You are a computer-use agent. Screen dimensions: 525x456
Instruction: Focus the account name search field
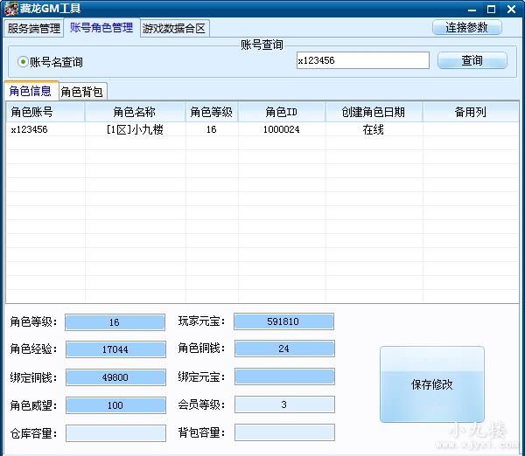pos(362,61)
